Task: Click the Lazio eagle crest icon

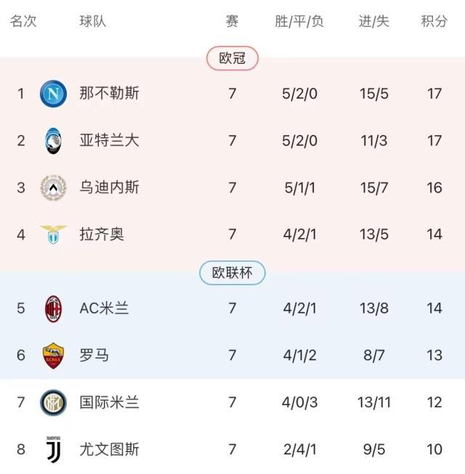Action: click(53, 234)
